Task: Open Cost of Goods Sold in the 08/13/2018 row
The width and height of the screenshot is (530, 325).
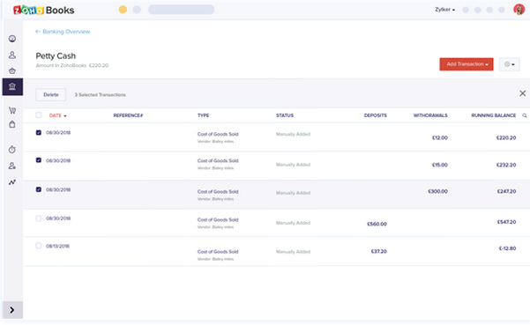Action: point(218,252)
